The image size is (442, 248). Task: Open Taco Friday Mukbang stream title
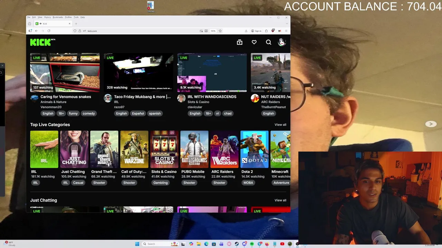pyautogui.click(x=142, y=97)
